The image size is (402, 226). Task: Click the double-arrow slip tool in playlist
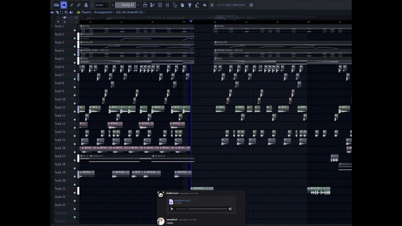pos(52,12)
